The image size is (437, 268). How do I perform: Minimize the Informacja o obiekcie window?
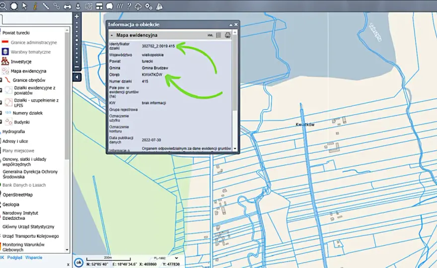(x=231, y=25)
